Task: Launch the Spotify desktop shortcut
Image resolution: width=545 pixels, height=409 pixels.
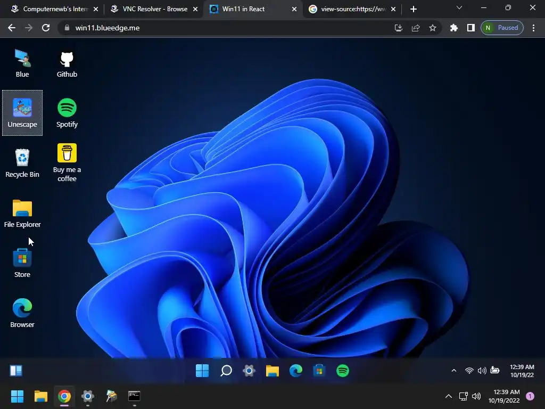Action: point(67,113)
